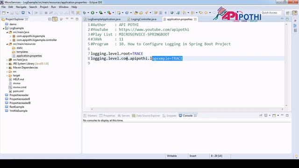Open the Run menu

[x=53, y=7]
